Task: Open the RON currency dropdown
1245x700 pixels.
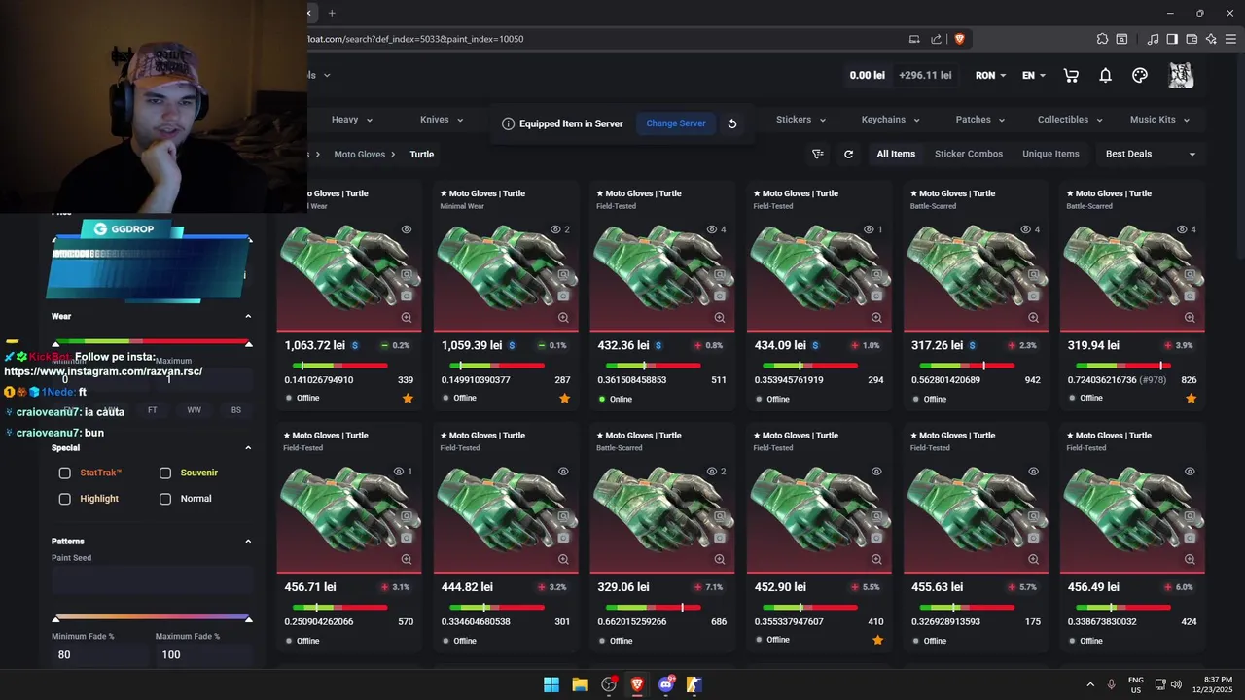Action: point(990,75)
